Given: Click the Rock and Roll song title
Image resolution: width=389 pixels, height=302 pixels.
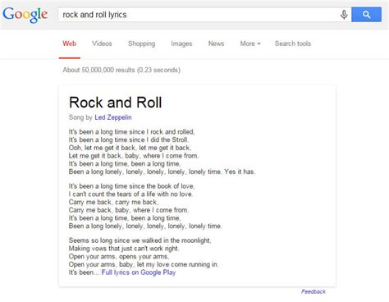Looking at the screenshot, I should pyautogui.click(x=116, y=103).
